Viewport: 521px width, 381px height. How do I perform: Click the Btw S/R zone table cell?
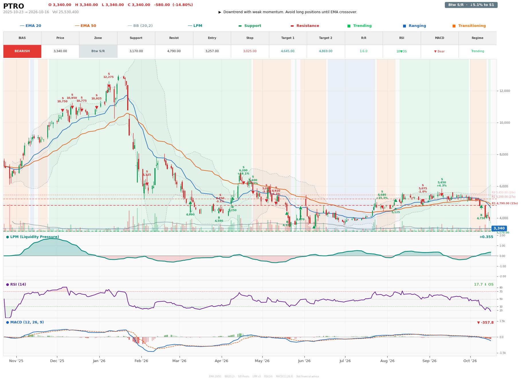(x=98, y=51)
